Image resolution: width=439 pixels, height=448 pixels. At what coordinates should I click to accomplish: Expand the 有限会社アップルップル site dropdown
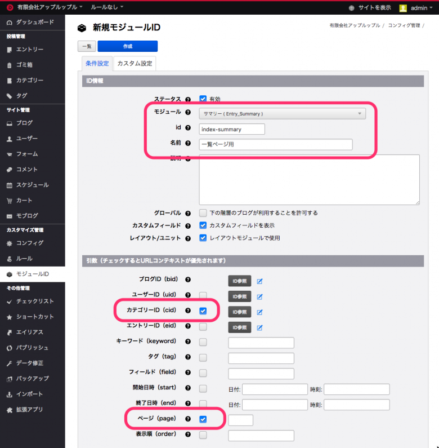coord(50,7)
